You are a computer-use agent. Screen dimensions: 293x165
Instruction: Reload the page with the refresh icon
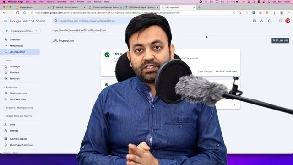click(x=17, y=13)
